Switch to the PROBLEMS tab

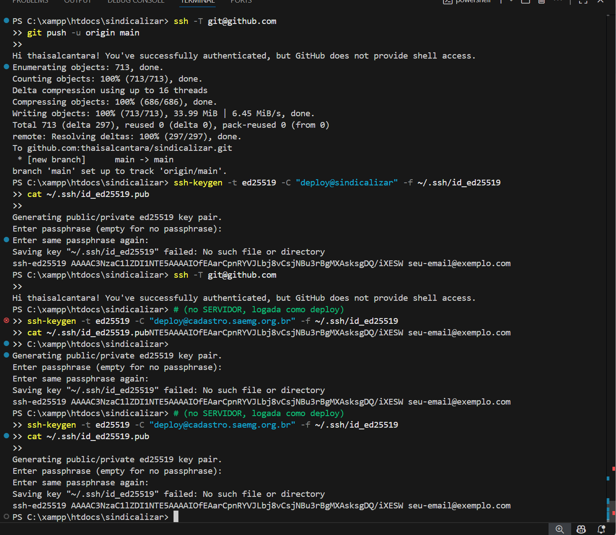pyautogui.click(x=30, y=1)
